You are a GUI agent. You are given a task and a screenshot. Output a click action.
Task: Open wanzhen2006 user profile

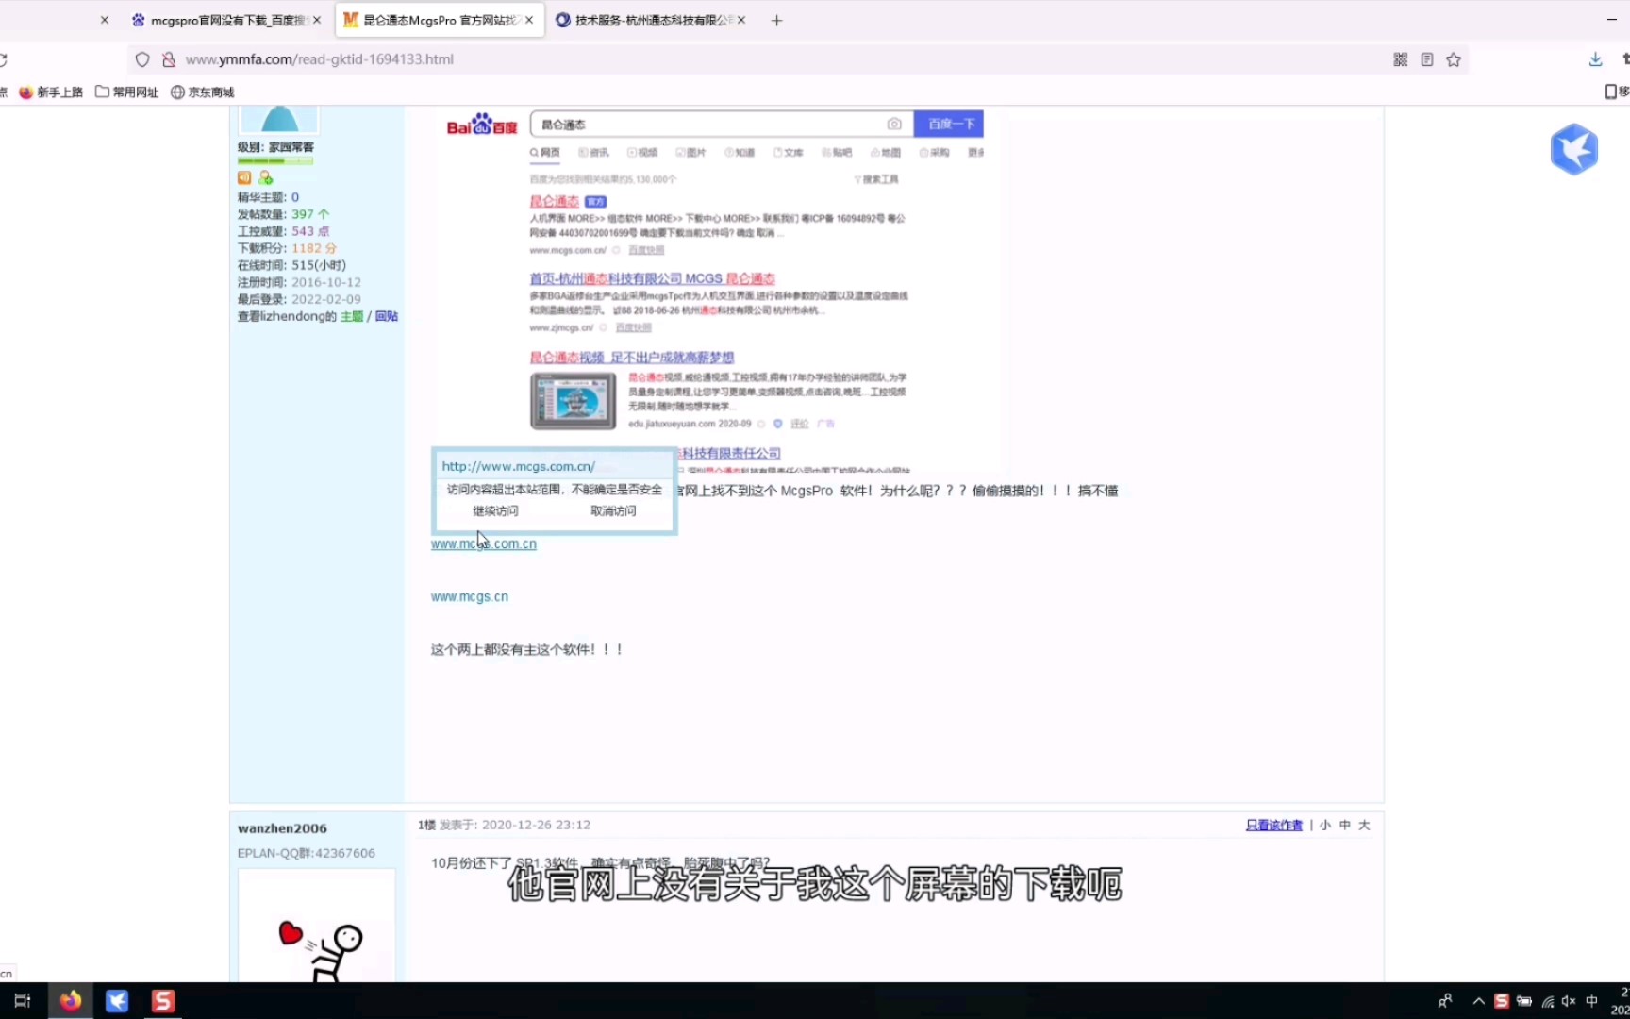coord(282,828)
